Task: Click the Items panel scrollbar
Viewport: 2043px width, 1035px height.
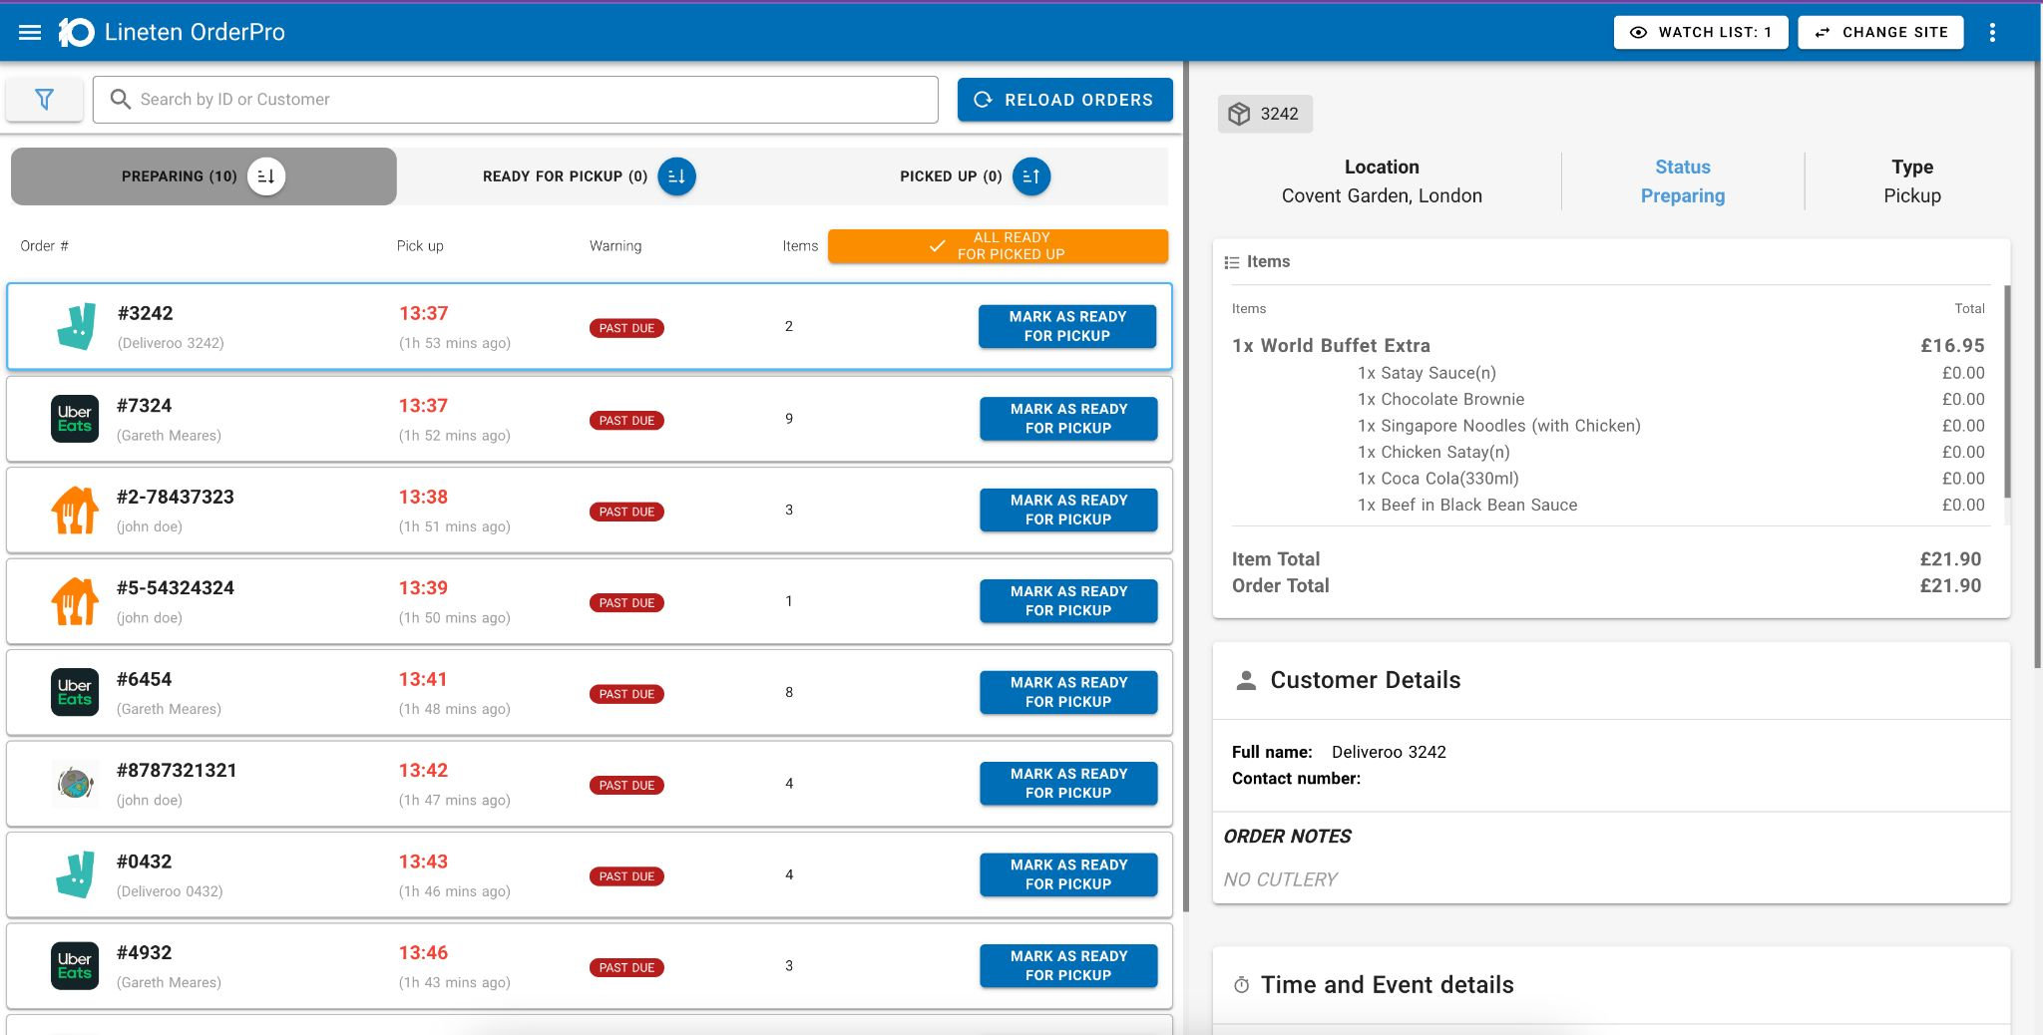Action: (x=2007, y=392)
